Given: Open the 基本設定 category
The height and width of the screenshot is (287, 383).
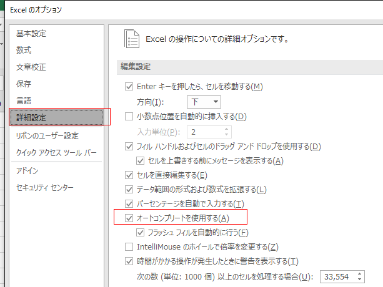Looking at the screenshot, I should coord(31,34).
